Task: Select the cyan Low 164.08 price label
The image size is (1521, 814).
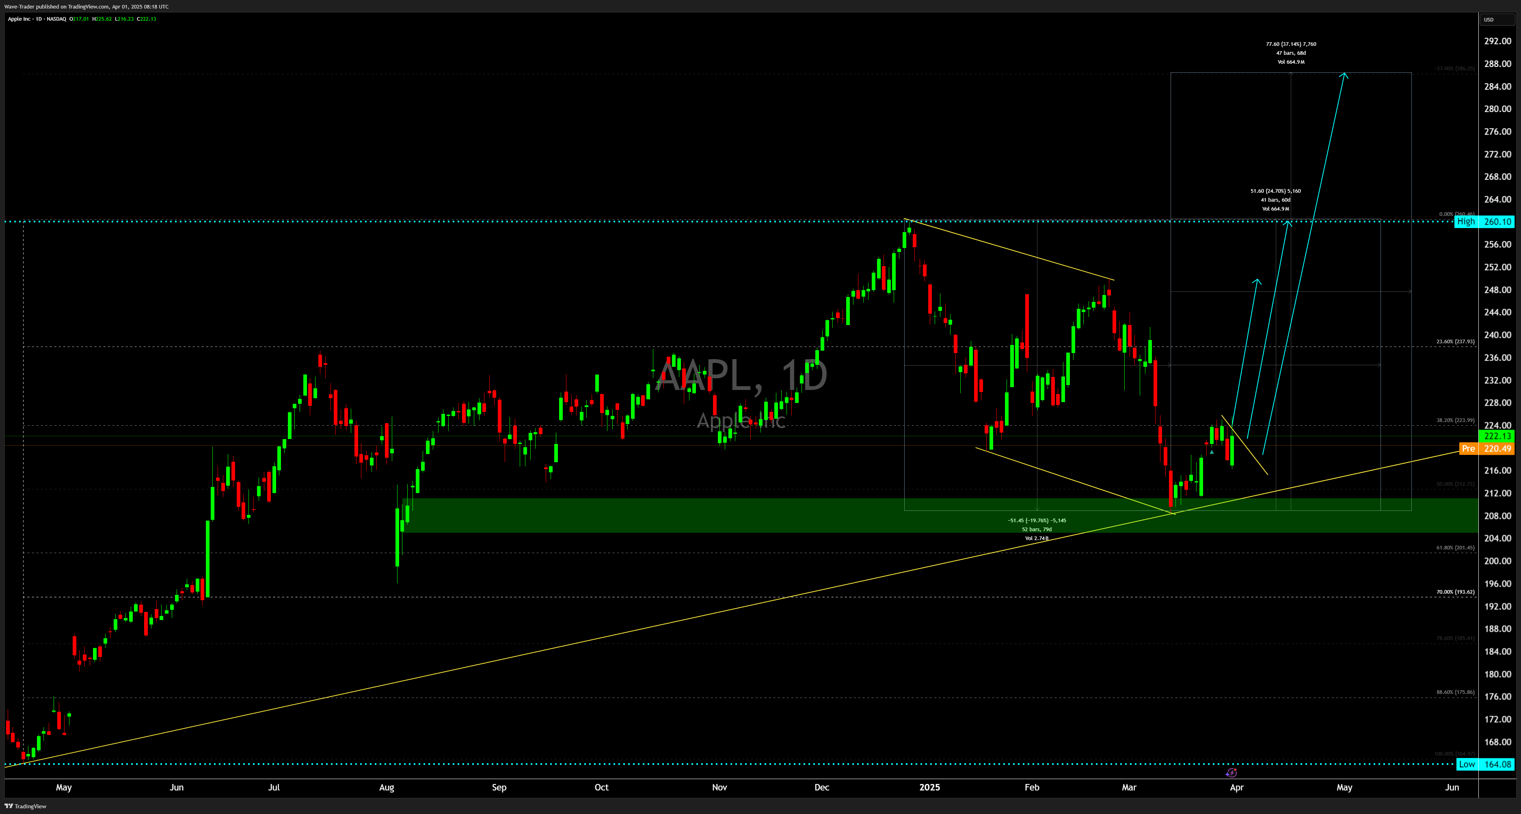Action: [1486, 764]
